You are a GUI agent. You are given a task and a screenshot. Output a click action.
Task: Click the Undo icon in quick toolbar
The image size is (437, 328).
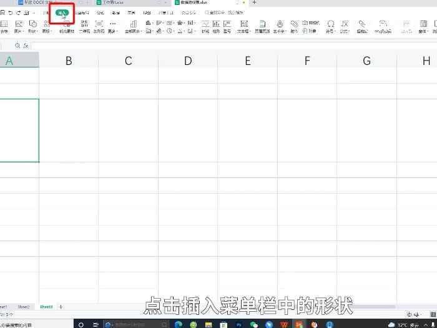(11, 12)
